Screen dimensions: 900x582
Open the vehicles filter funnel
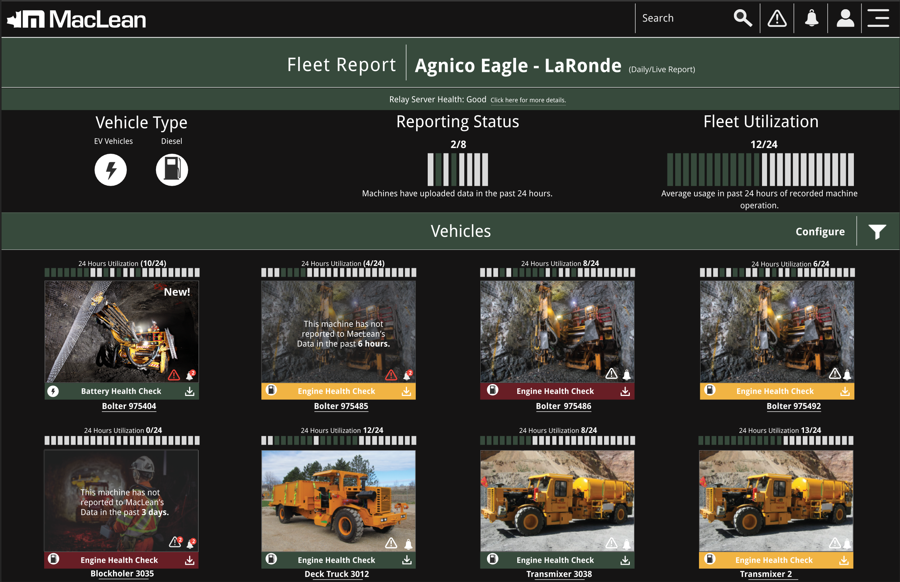[x=877, y=231]
